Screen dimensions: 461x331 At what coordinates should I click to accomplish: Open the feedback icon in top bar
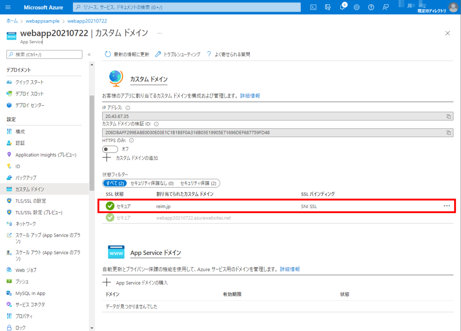pyautogui.click(x=385, y=7)
